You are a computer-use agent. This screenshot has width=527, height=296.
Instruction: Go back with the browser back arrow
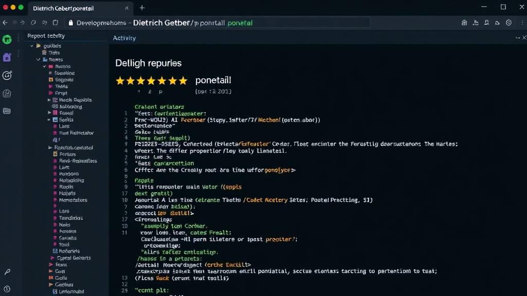(5, 23)
